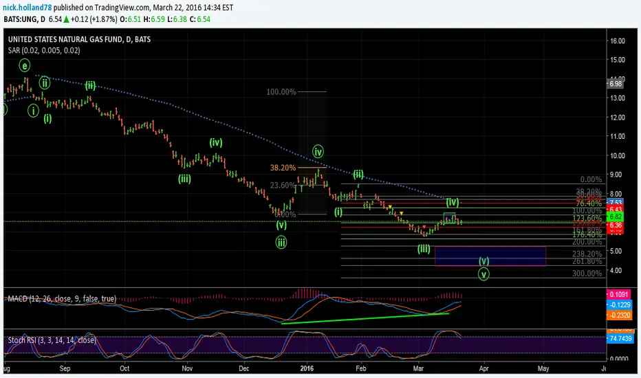This screenshot has height=378, width=641.
Task: Click the 300.00% Fibonacci extension label
Action: click(587, 274)
